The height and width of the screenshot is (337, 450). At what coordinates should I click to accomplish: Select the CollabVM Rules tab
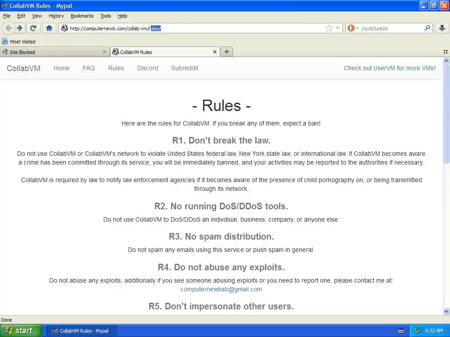165,52
